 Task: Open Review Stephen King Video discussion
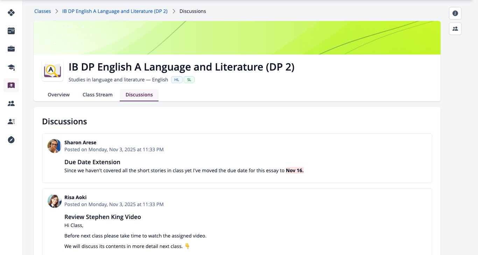[x=103, y=217]
